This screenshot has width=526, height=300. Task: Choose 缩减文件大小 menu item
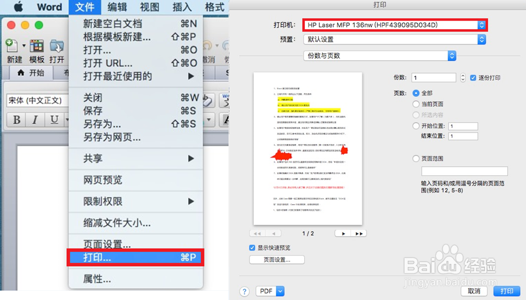click(136, 223)
